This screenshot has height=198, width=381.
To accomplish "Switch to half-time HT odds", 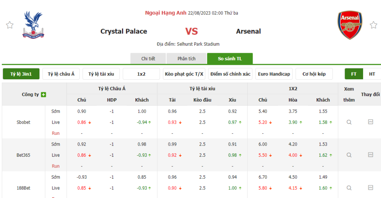I will click(x=372, y=74).
